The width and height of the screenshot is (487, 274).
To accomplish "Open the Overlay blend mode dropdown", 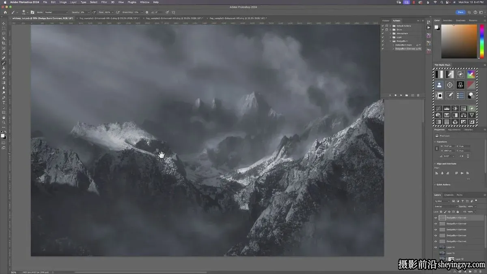I will click(446, 206).
